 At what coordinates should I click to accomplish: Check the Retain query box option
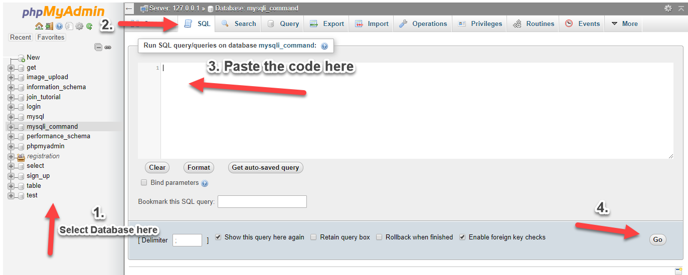point(313,237)
